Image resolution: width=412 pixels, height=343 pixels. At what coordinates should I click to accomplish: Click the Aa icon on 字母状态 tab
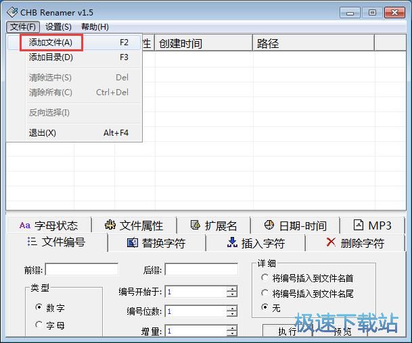pos(25,226)
